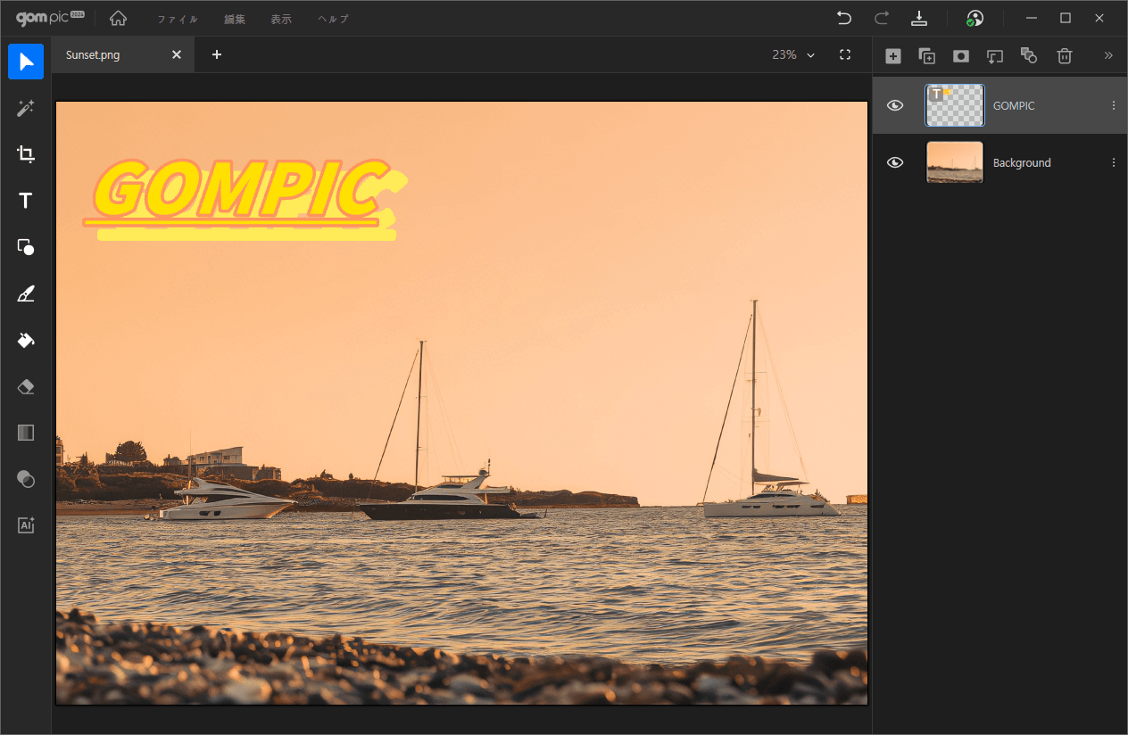Select the Paint Bucket tool
Viewport: 1128px width, 735px height.
coord(26,340)
